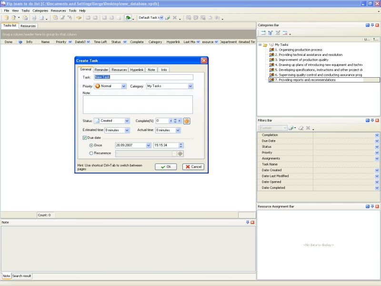Close the Note panel with its red X
The height and width of the screenshot is (286, 381).
[252, 223]
